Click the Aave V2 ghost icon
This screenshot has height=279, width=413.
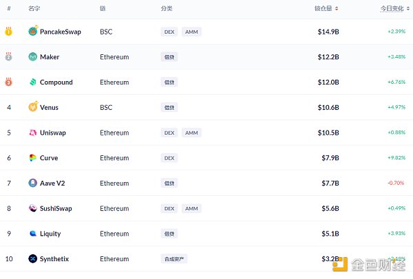(33, 183)
